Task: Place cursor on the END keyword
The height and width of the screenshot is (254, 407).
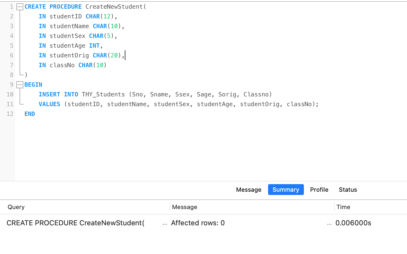Action: (x=30, y=114)
